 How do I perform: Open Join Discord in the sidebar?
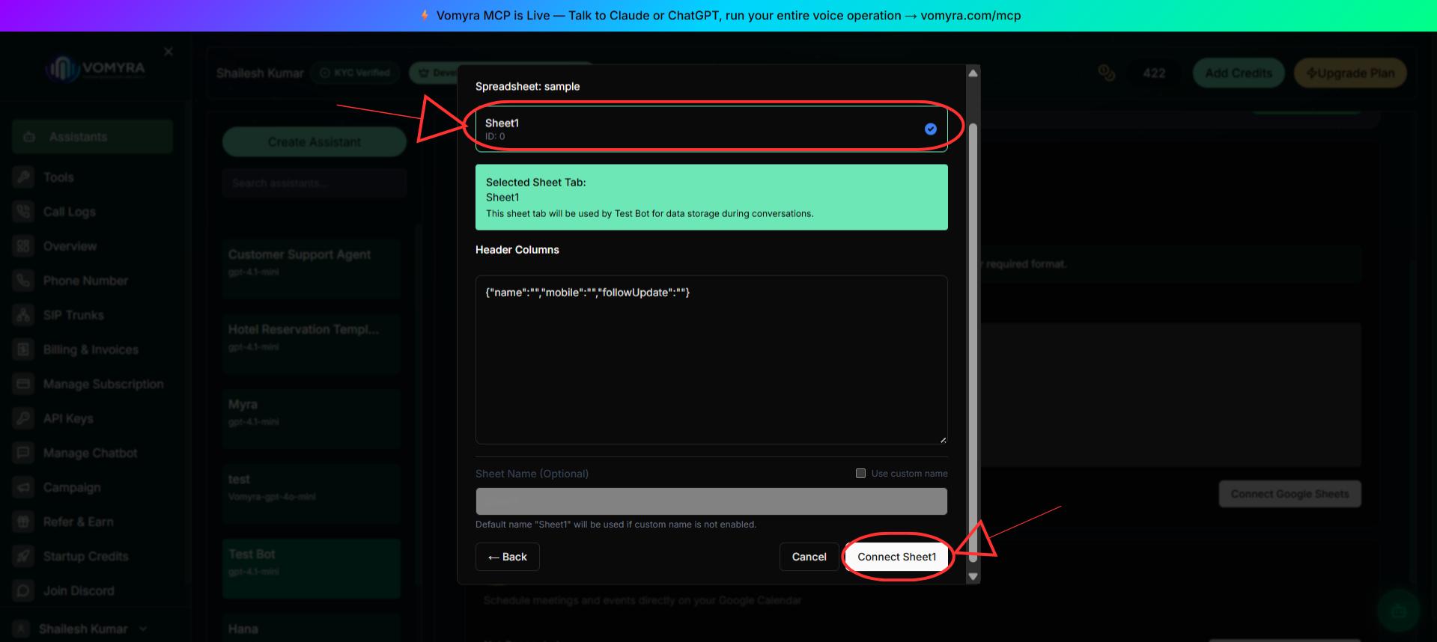pos(92,590)
